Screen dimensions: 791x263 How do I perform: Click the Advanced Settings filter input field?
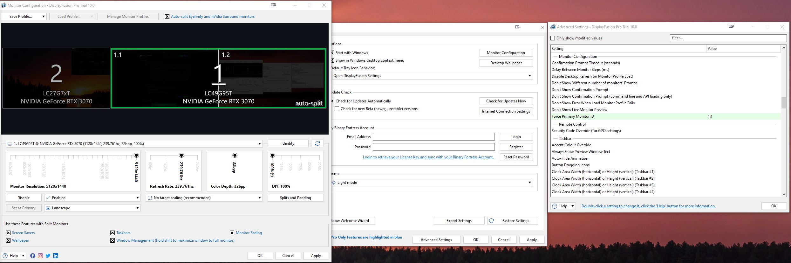pos(728,38)
